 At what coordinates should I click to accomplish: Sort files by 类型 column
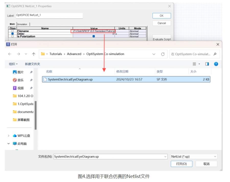pyautogui.click(x=159, y=72)
